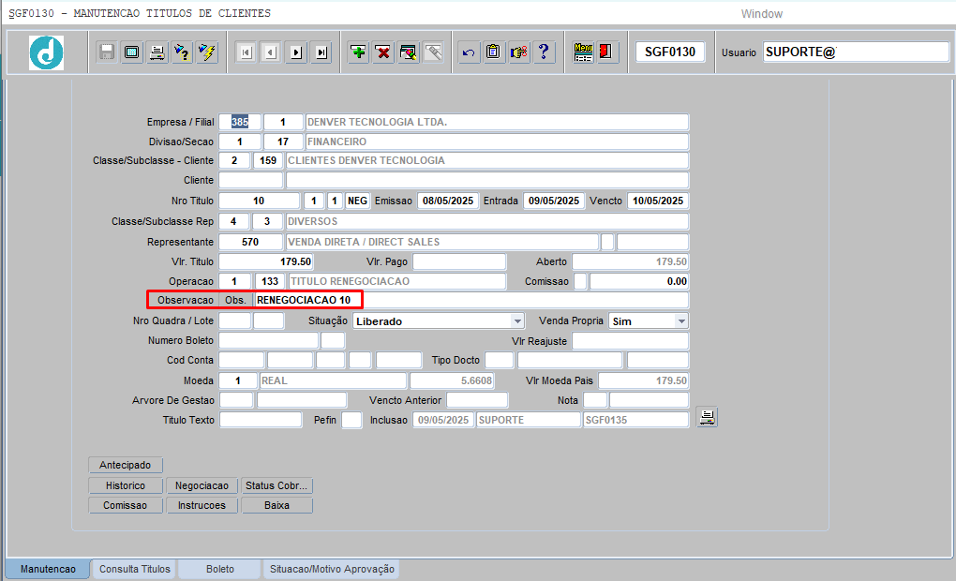Viewport: 956px width, 581px height.
Task: Click the Vlr. Titulo field with 179.50
Action: [x=266, y=261]
